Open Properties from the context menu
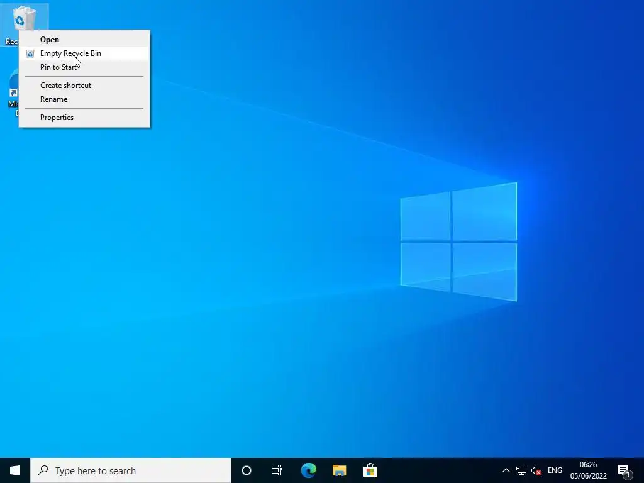Image resolution: width=644 pixels, height=483 pixels. pos(84,118)
